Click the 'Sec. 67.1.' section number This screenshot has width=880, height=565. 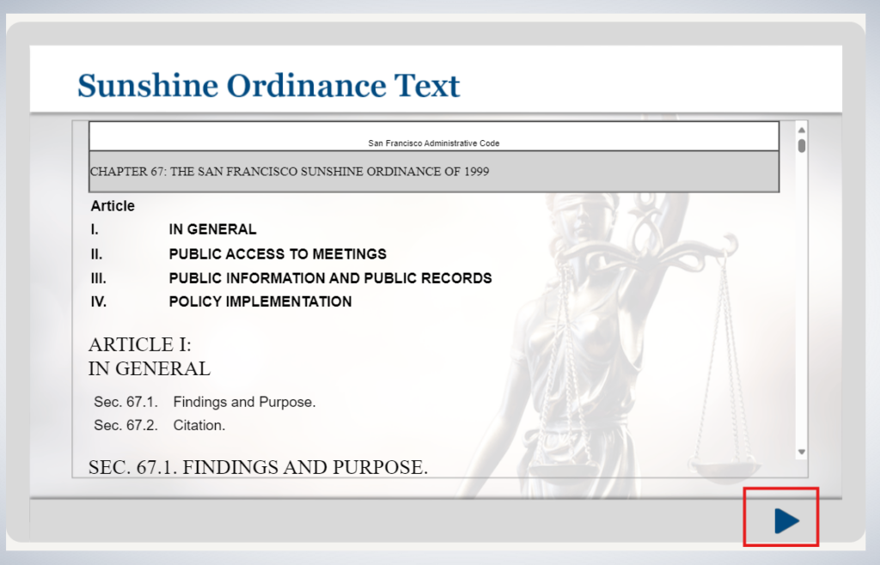(125, 402)
